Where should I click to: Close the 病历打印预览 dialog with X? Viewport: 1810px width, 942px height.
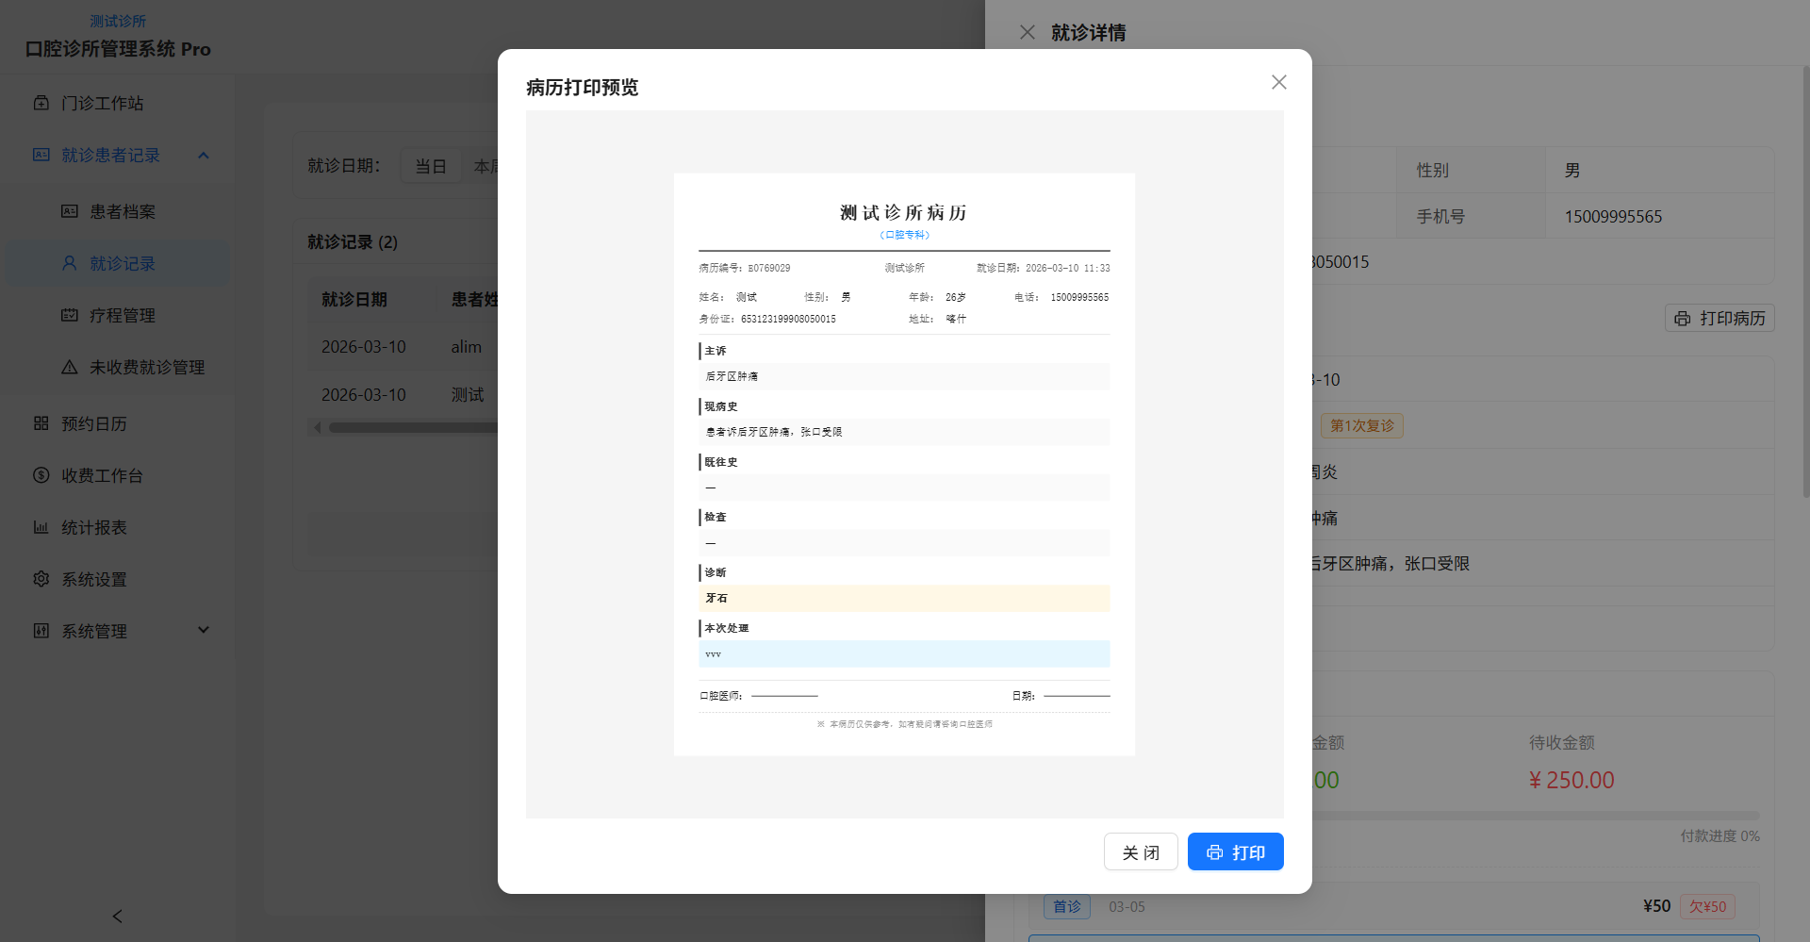(1278, 82)
